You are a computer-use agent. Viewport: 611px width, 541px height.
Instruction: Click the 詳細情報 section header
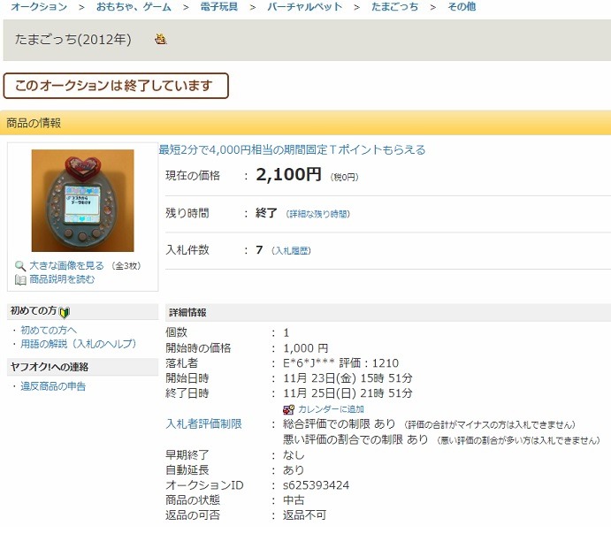point(388,312)
